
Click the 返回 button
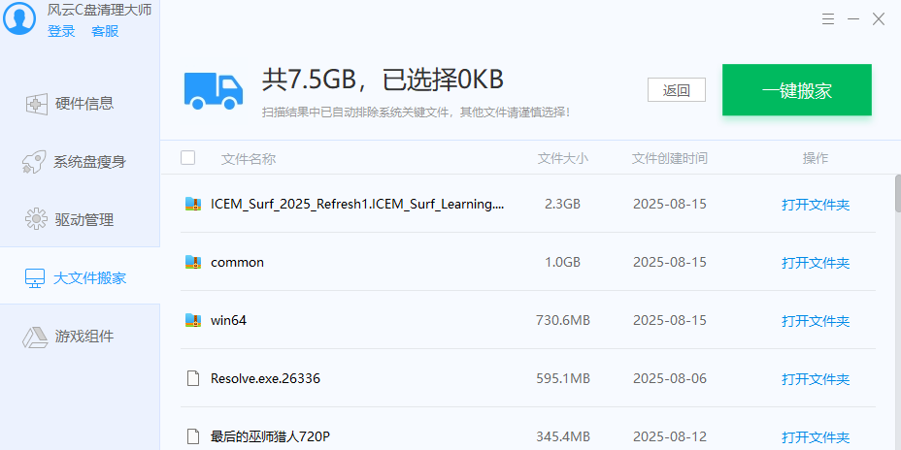pyautogui.click(x=677, y=90)
